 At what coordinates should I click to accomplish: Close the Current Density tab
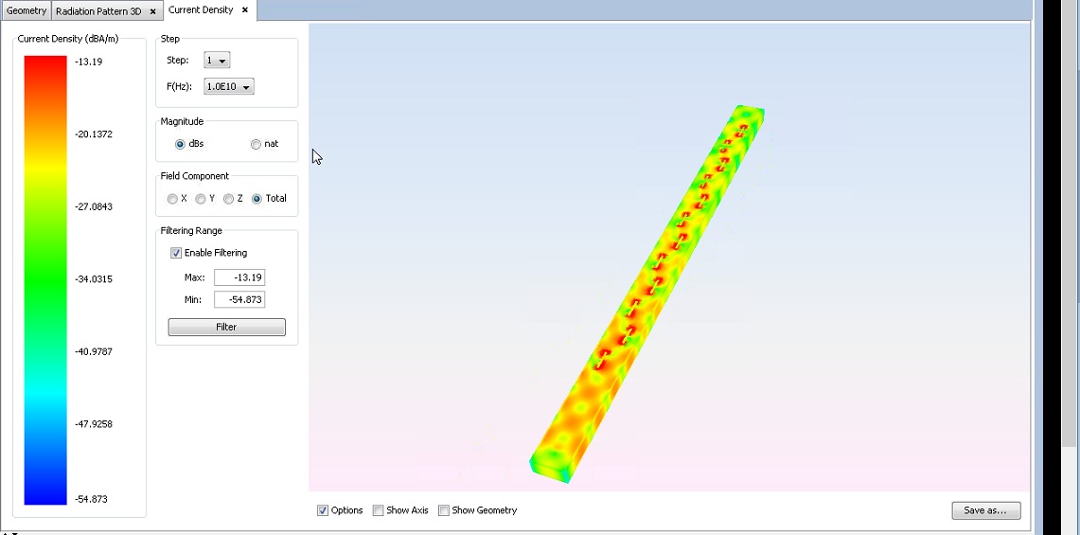pos(245,10)
